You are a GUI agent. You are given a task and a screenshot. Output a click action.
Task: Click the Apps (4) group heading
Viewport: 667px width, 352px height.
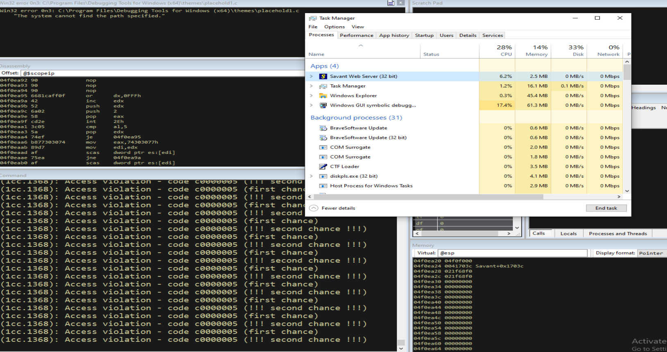pyautogui.click(x=324, y=66)
